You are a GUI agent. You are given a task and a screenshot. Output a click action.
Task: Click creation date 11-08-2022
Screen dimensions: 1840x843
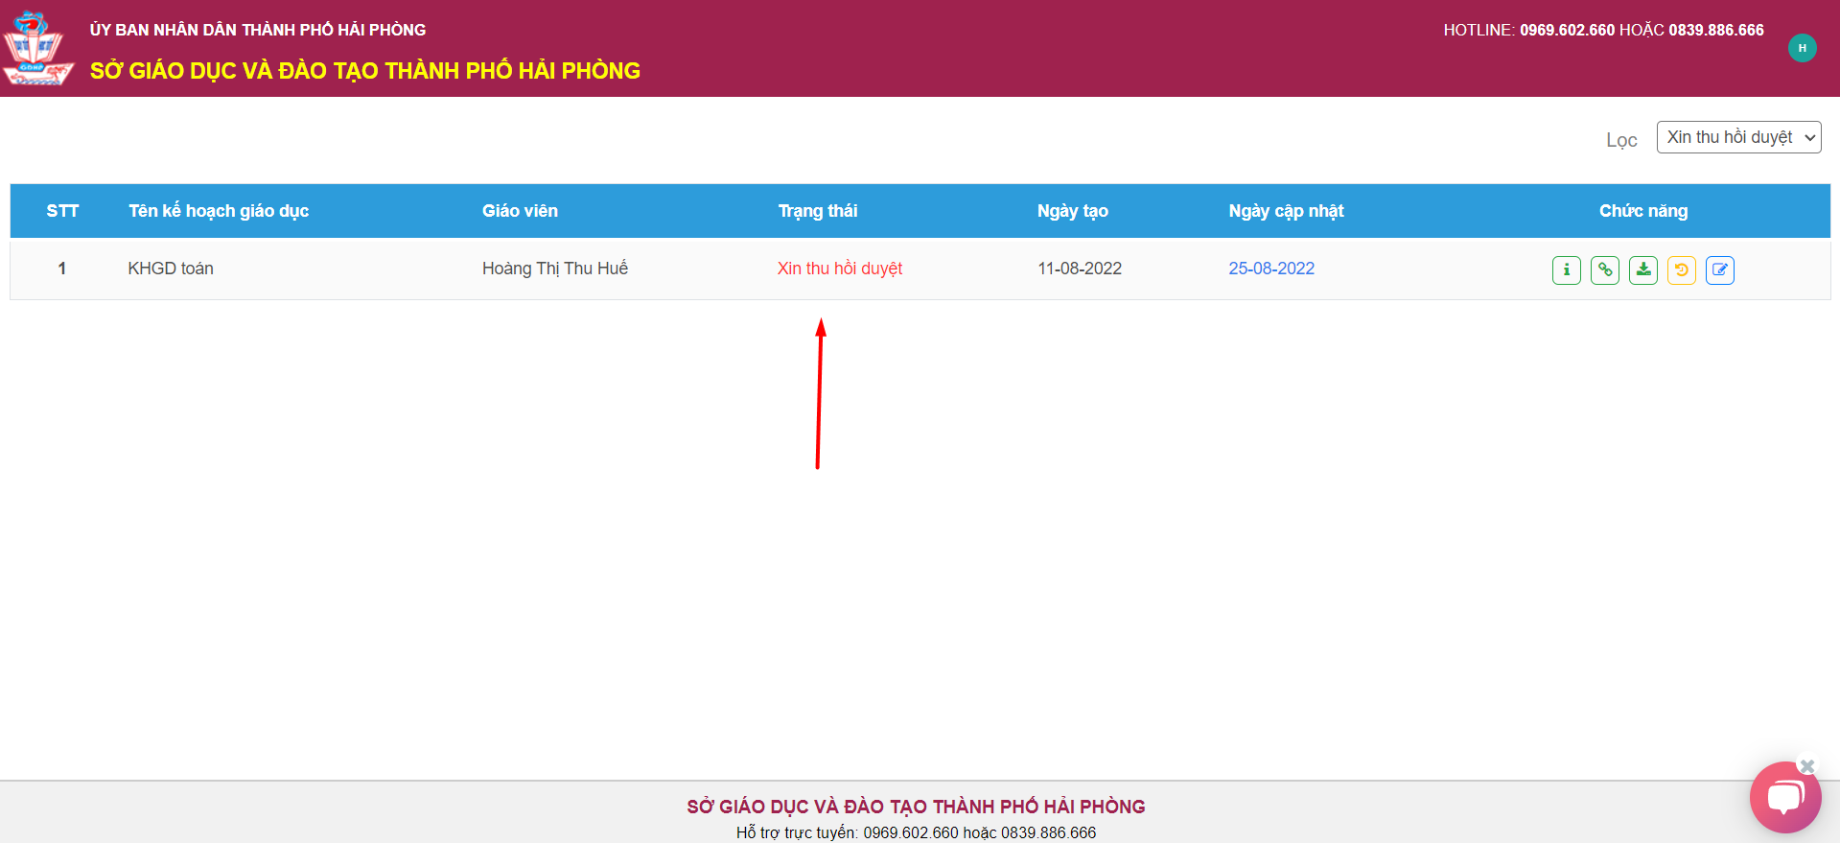tap(1080, 269)
